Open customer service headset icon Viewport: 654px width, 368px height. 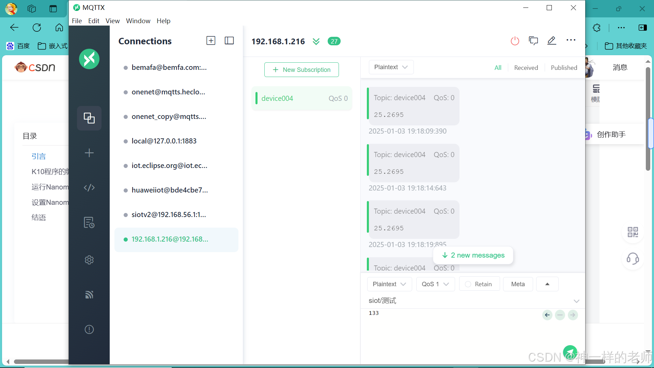click(x=633, y=259)
